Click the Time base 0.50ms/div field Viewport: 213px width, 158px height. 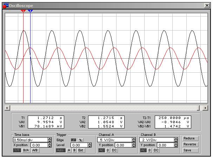[x=31, y=140]
